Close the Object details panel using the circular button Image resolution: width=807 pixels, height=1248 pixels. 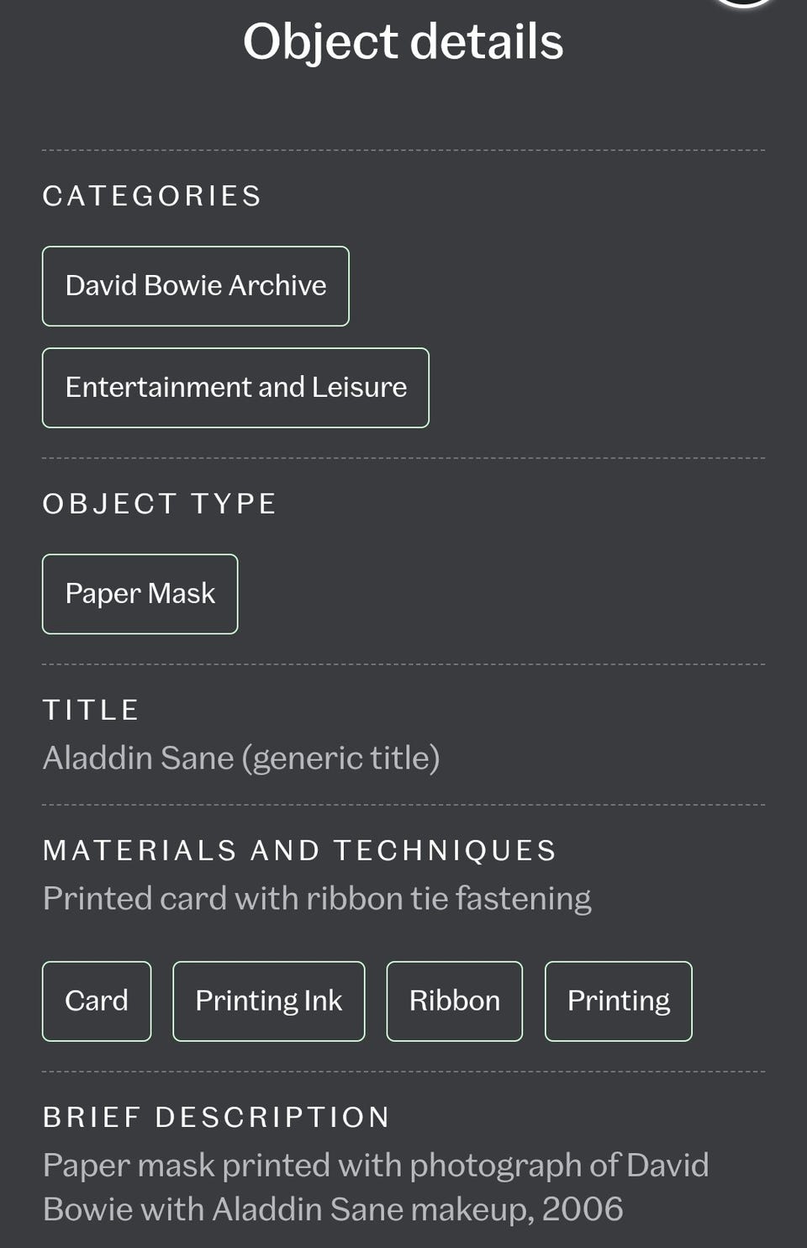click(x=743, y=3)
